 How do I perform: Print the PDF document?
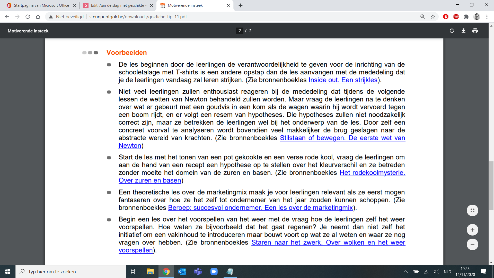[475, 31]
